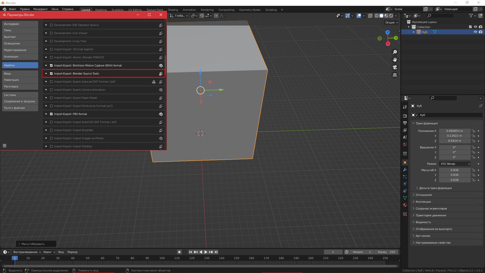The image size is (485, 273).
Task: Switch to the Shading workspace tab
Action: (173, 10)
